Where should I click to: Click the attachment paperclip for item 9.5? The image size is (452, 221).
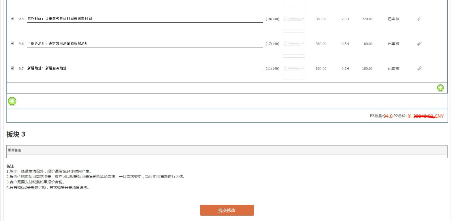coord(419,19)
